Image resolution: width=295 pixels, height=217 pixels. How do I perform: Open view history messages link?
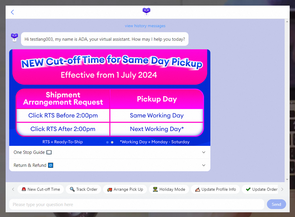coord(145,26)
